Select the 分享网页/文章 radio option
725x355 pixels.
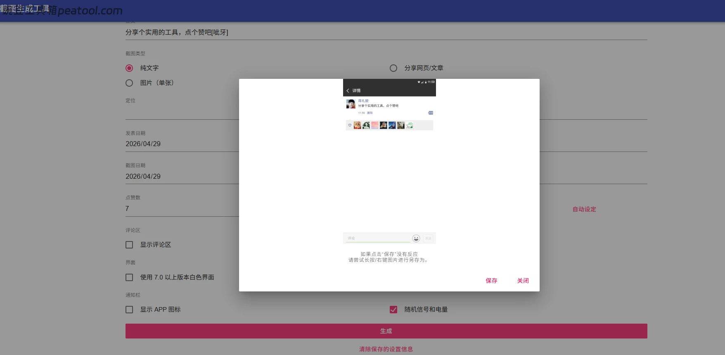tap(393, 68)
